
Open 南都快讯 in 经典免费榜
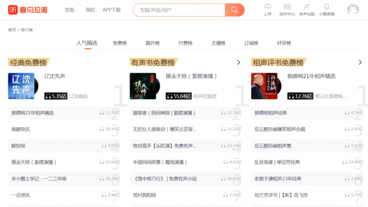pos(20,129)
